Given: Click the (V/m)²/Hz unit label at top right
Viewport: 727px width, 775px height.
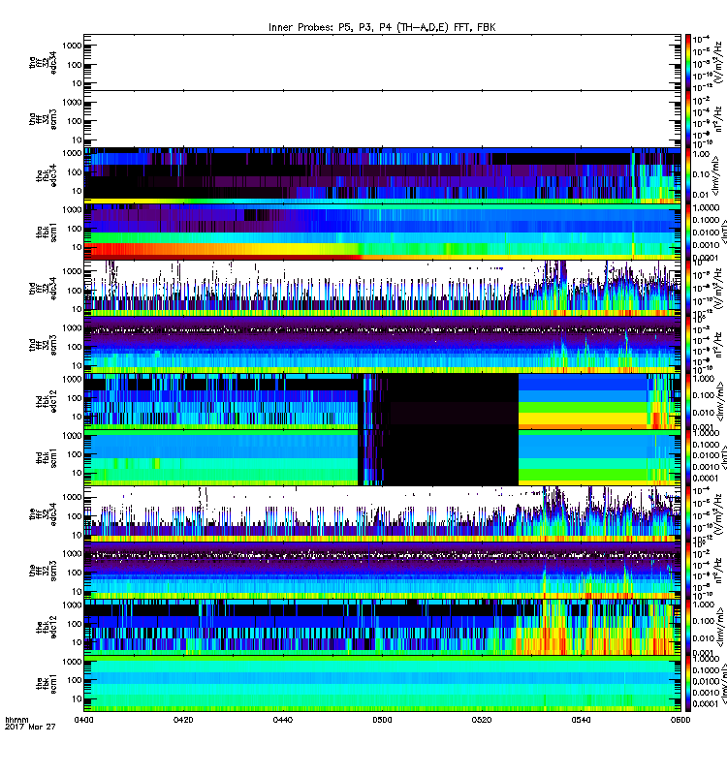Looking at the screenshot, I should pyautogui.click(x=718, y=62).
